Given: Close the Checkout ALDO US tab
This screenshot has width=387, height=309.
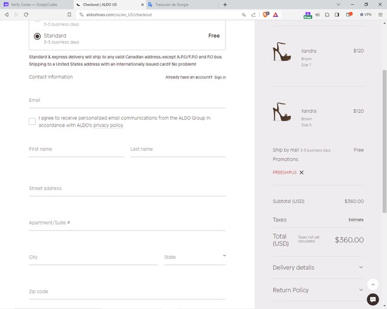Looking at the screenshot, I should coord(143,5).
